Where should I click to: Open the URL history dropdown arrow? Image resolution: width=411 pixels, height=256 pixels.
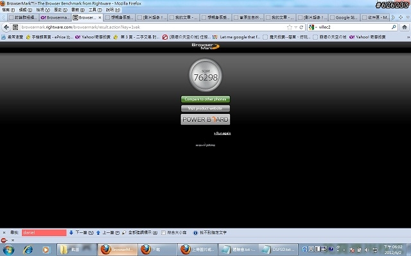(x=295, y=27)
